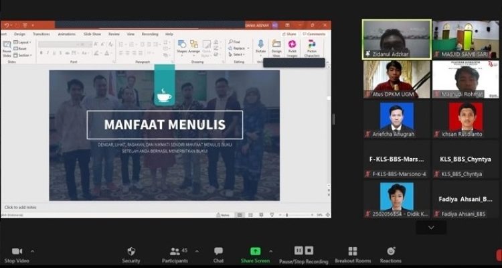Switch to Normal view in status bar

pos(240,215)
